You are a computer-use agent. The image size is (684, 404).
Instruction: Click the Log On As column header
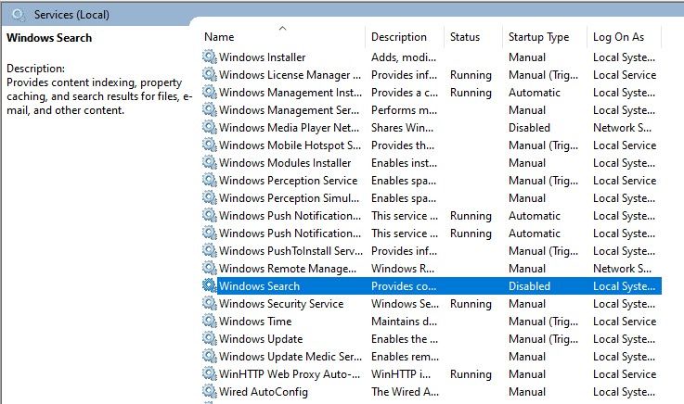(x=618, y=37)
